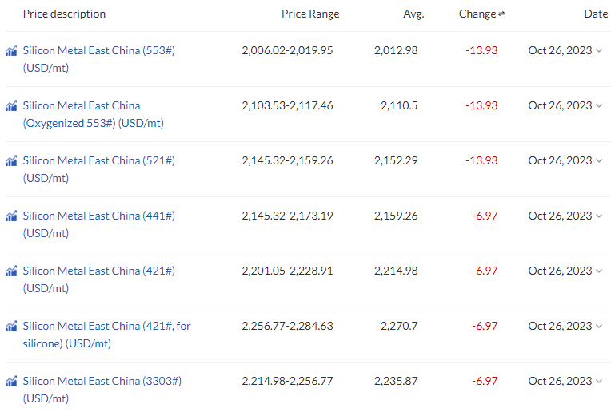Click the Change column header
The width and height of the screenshot is (611, 416).
point(477,14)
